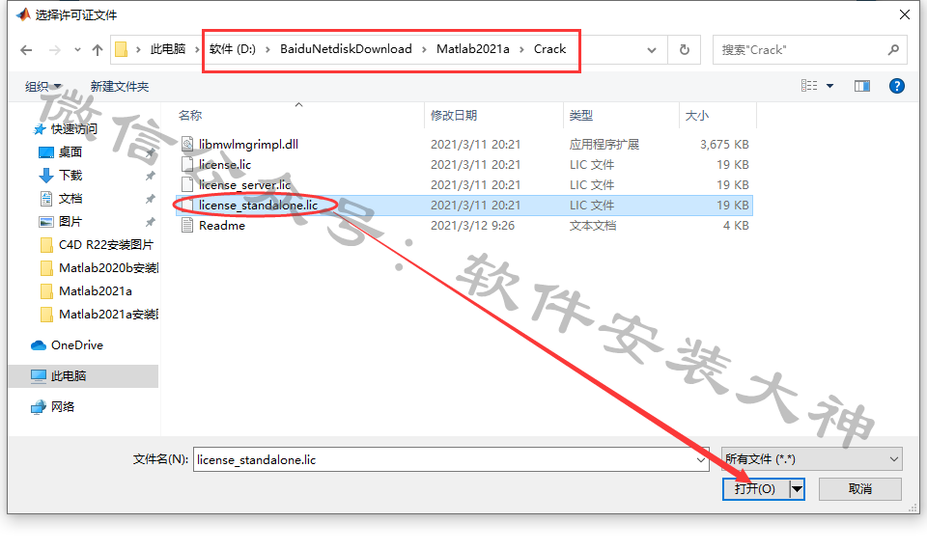Screen dimensions: 927x550
Task: Open the 组织 menu
Action: 43,86
